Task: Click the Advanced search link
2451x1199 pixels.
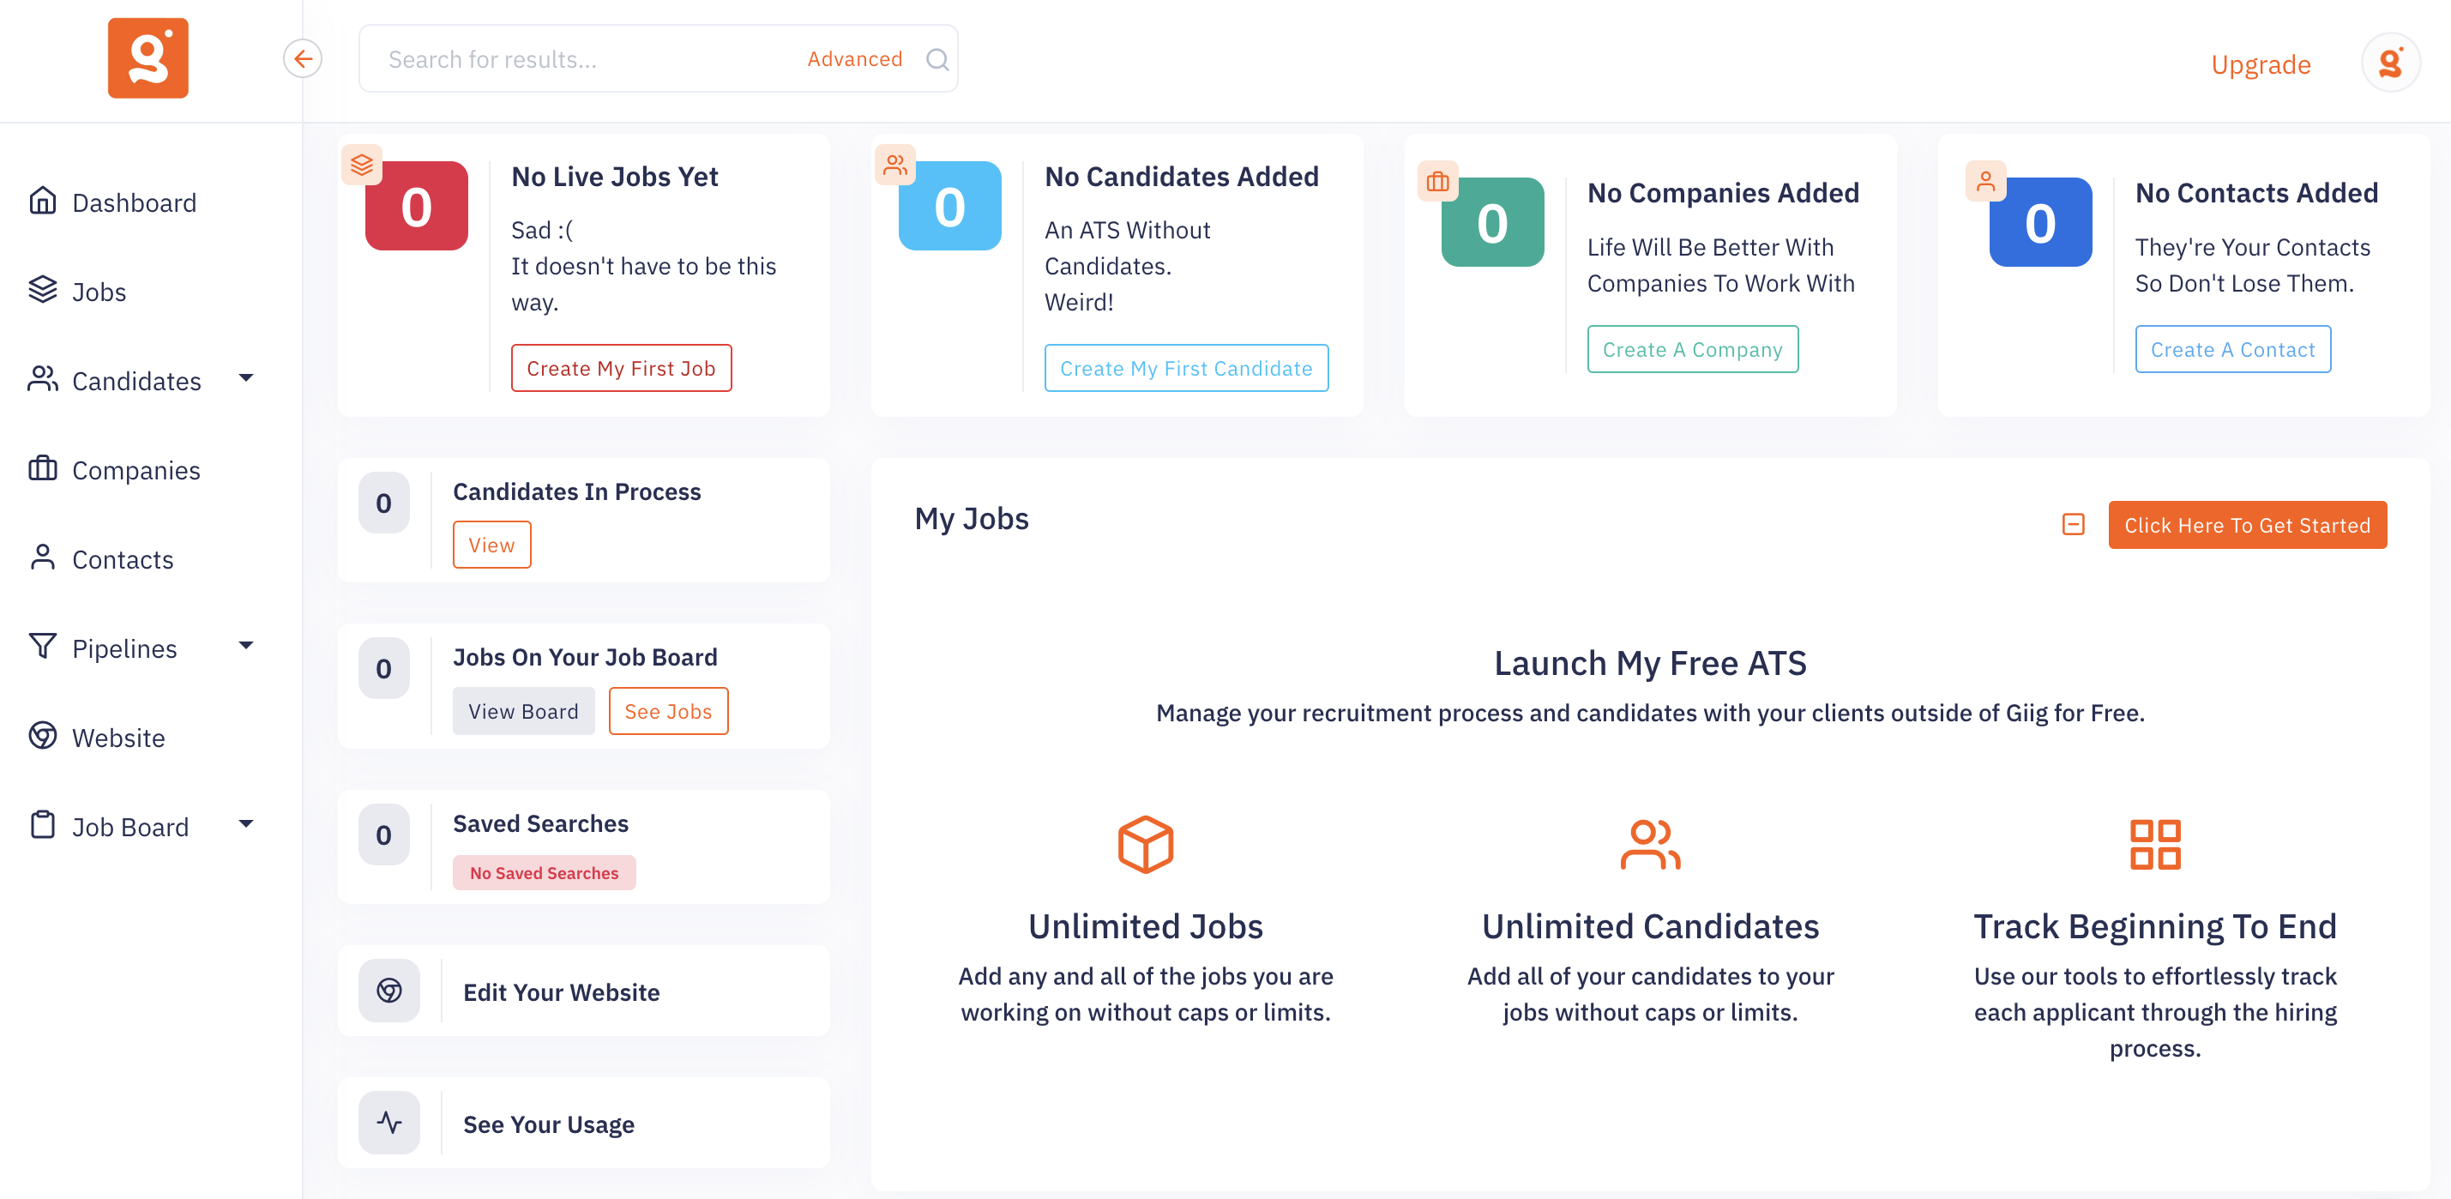Action: 854,59
